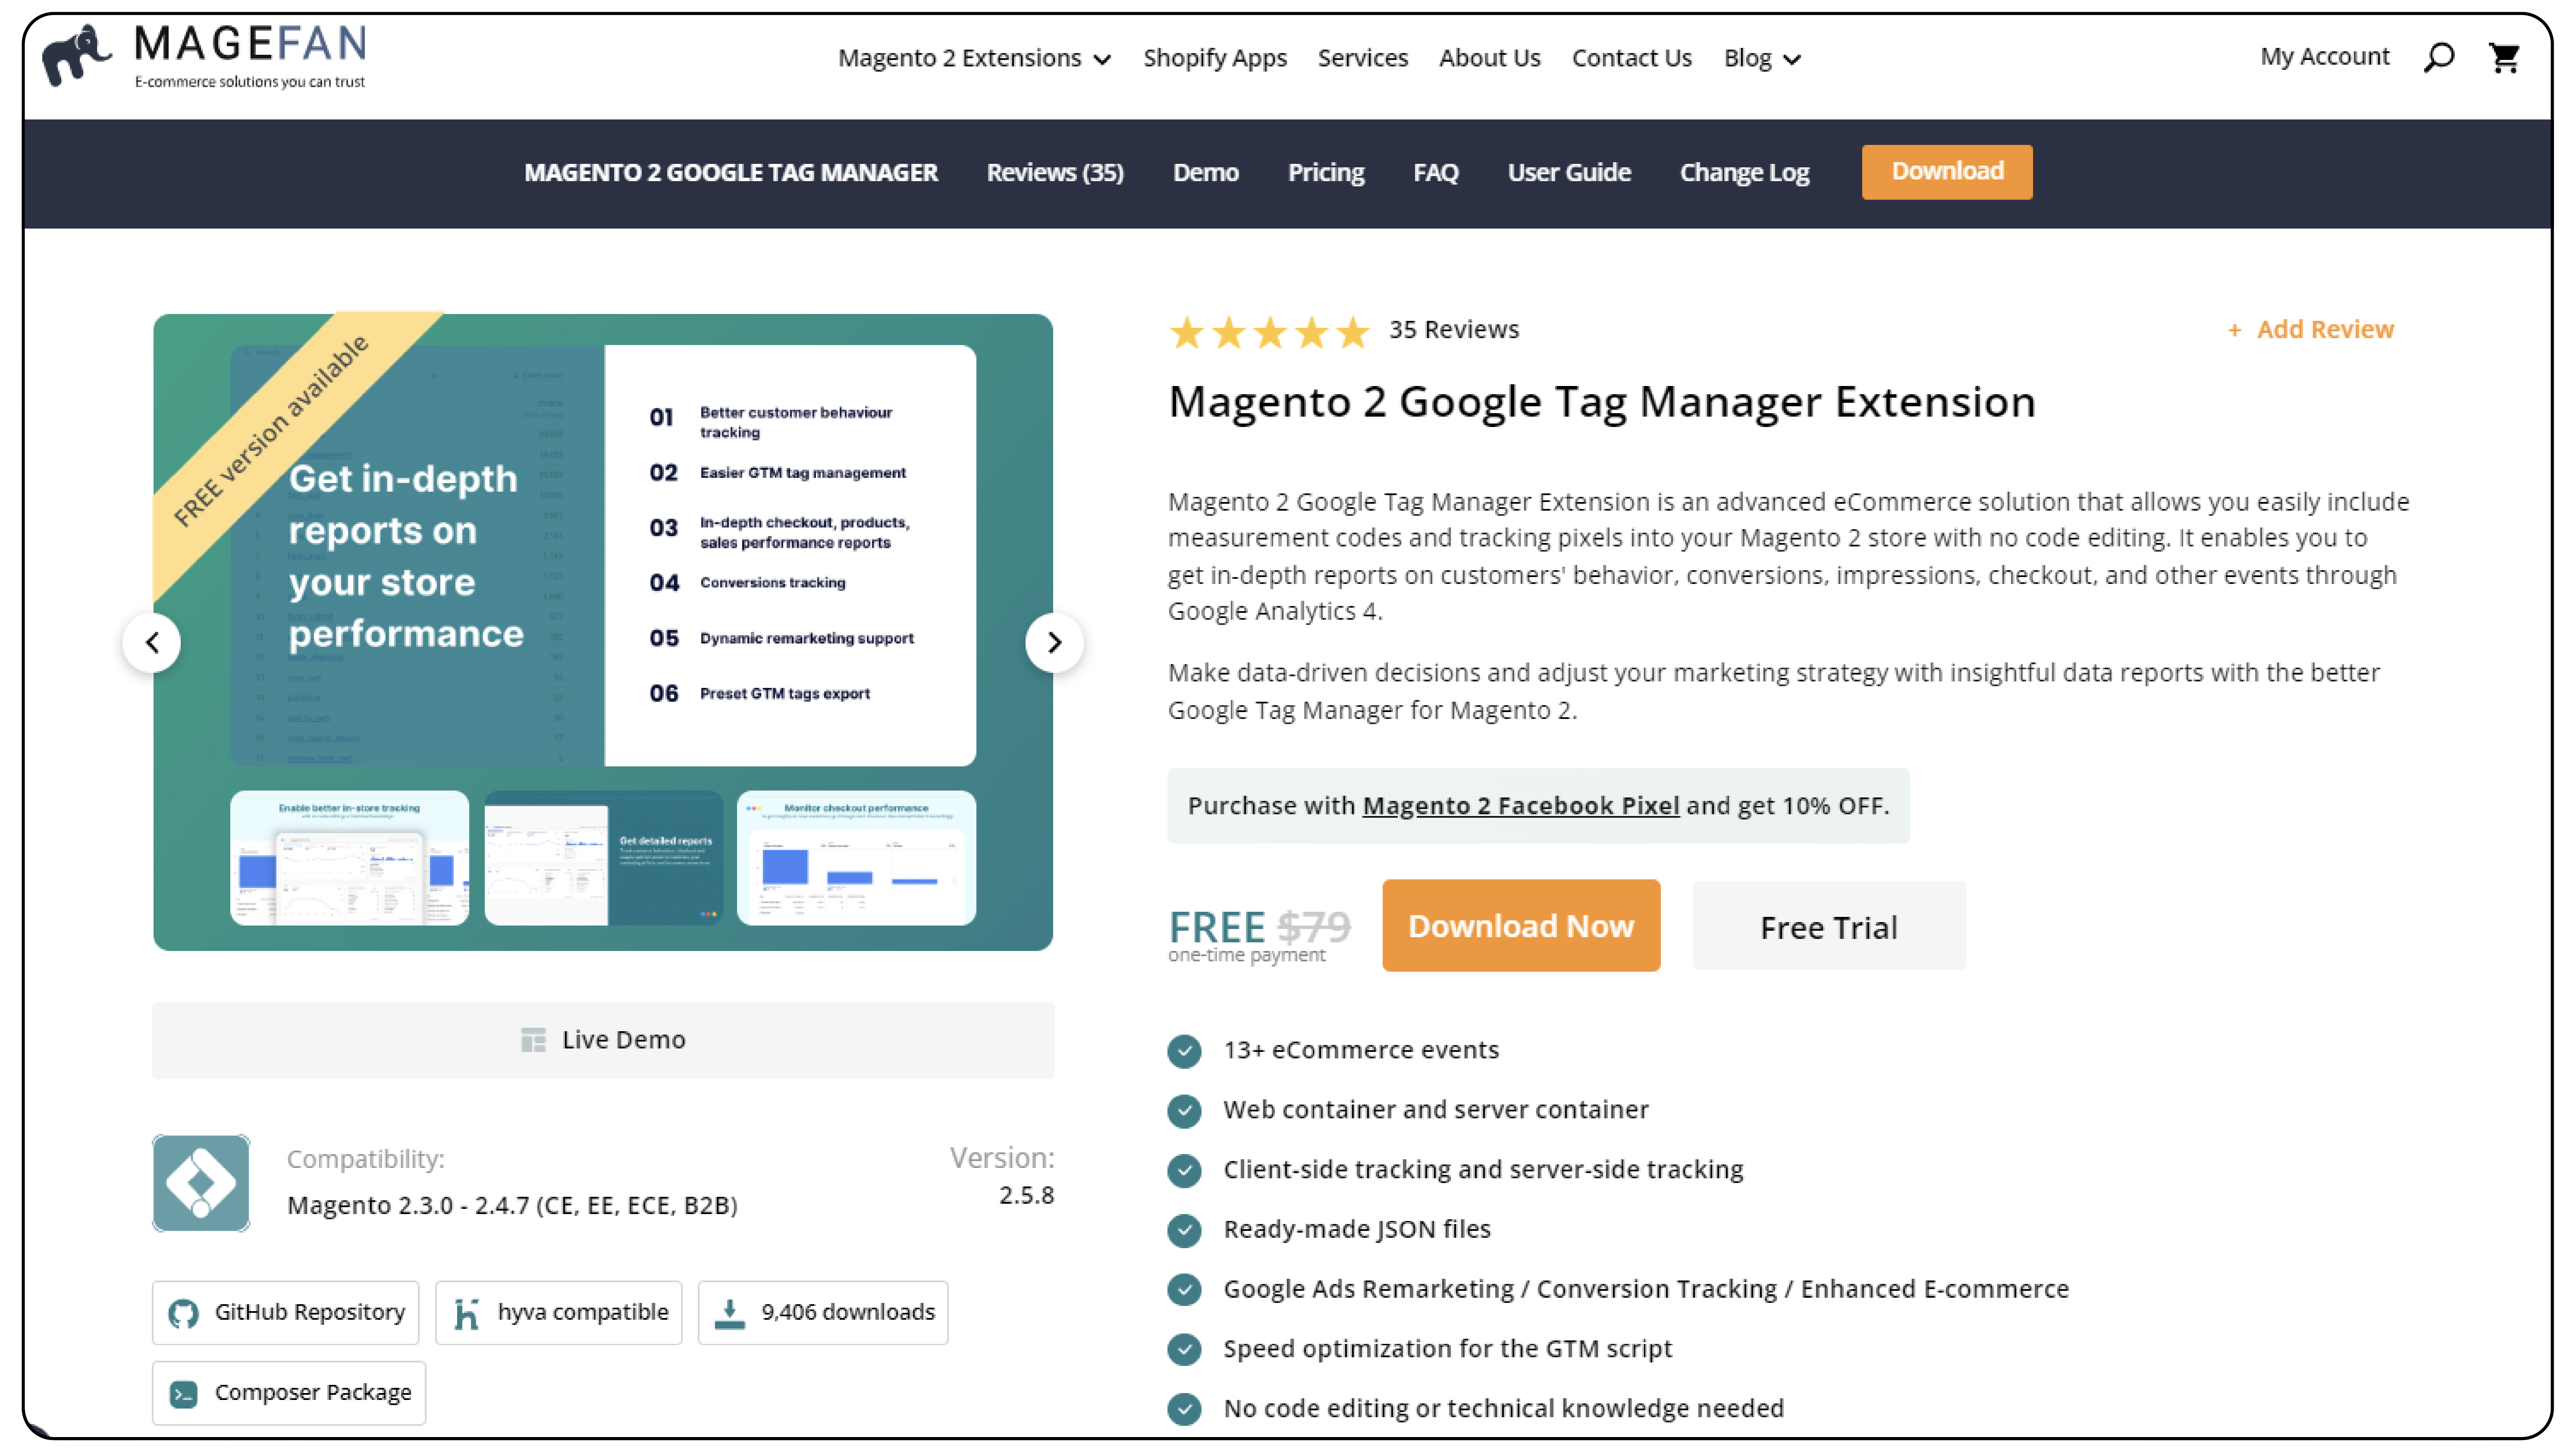Open GitHub Repository badge
This screenshot has height=1453, width=2576.
point(285,1313)
